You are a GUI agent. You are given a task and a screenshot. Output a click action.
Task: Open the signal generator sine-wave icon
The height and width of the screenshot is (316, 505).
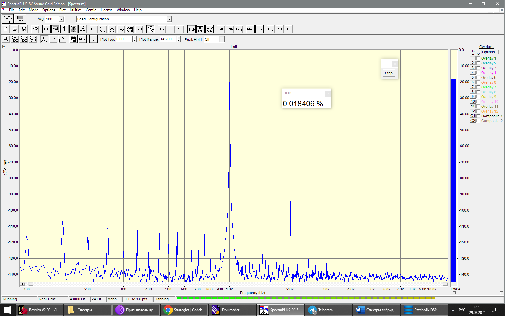[x=151, y=29]
